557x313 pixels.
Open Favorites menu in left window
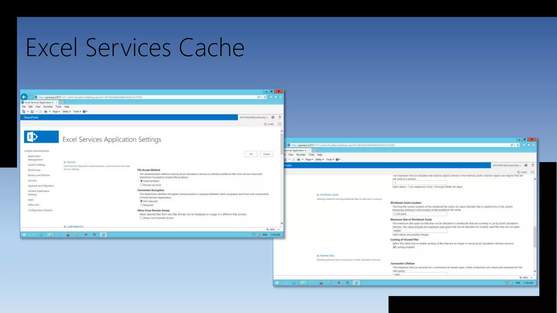click(x=48, y=107)
